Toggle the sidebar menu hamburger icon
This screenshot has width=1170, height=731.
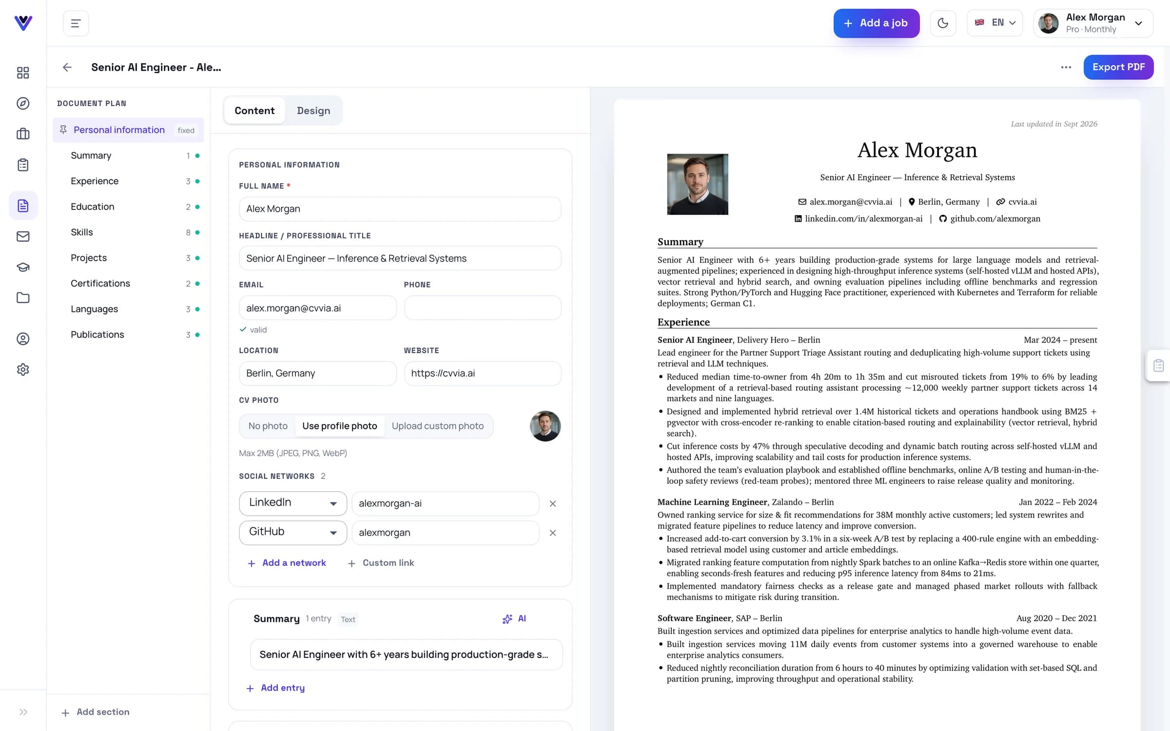coord(76,23)
